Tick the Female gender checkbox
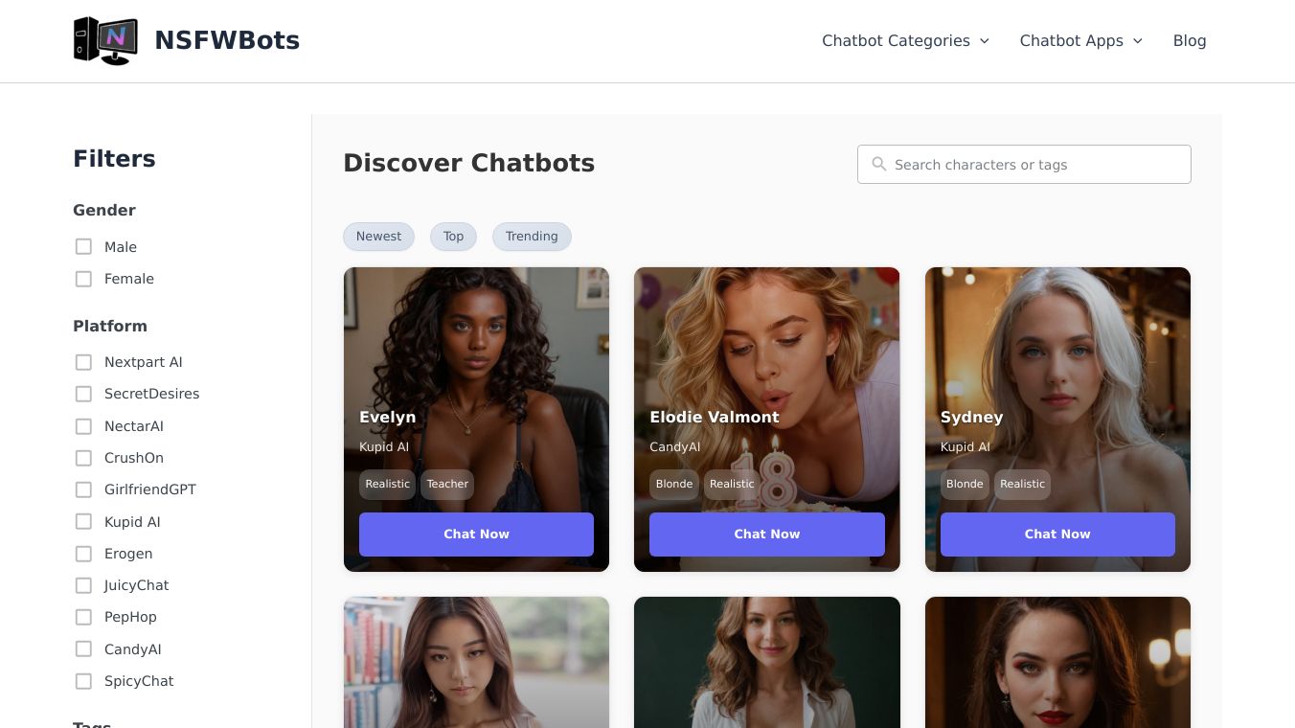 coord(84,279)
